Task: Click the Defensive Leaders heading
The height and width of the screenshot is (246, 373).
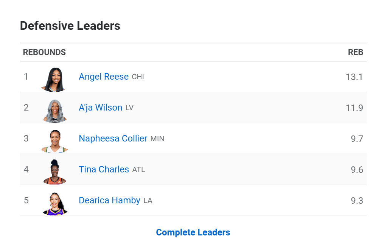Action: click(70, 26)
